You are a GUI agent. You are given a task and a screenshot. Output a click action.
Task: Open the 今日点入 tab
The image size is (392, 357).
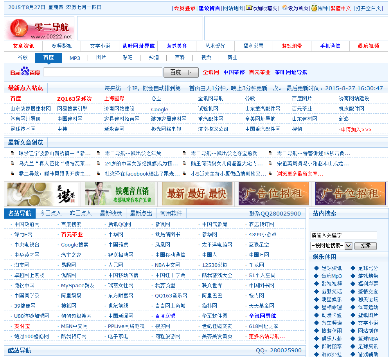tap(50, 213)
